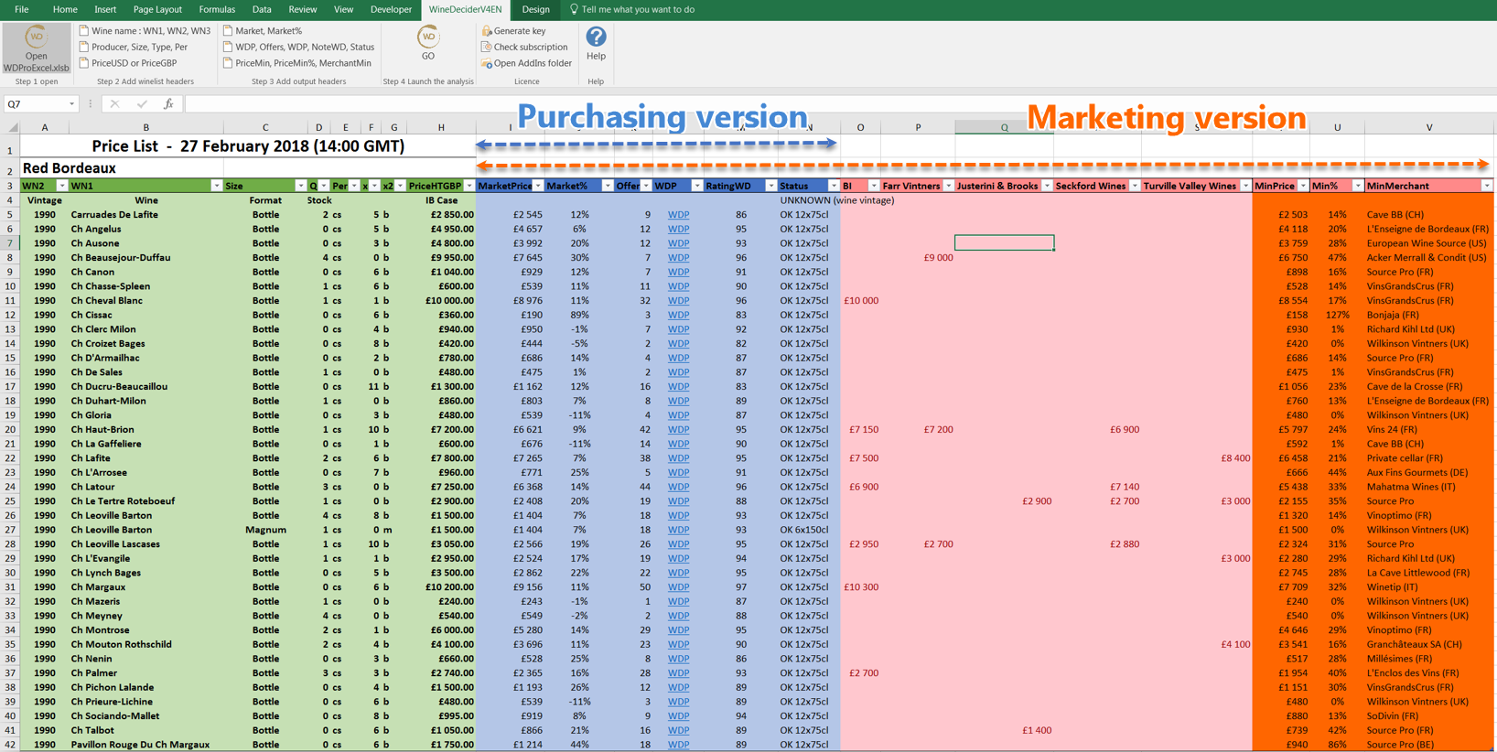Click the 127% Min% value for Ch Cissac
This screenshot has height=752, width=1497.
1337,315
